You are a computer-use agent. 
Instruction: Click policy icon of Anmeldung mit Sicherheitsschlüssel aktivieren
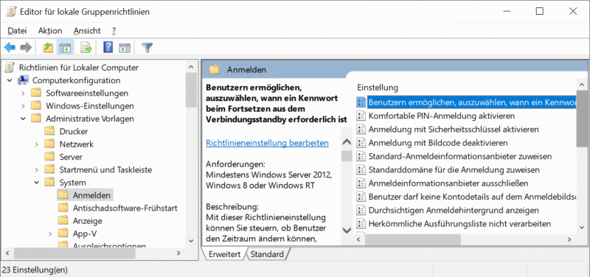[361, 130]
